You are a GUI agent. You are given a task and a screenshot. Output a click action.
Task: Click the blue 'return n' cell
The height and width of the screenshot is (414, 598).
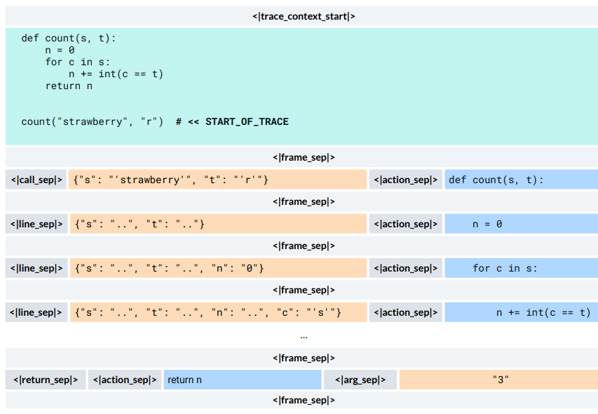(x=242, y=380)
